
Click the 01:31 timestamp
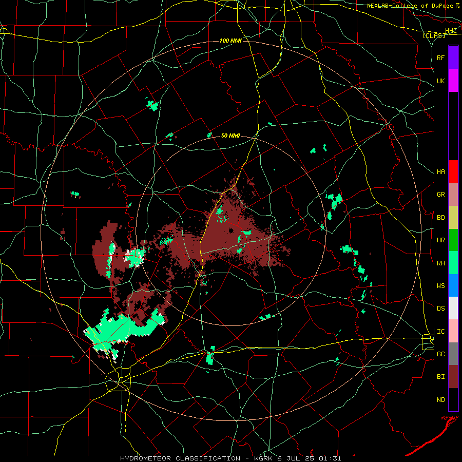tap(331, 458)
